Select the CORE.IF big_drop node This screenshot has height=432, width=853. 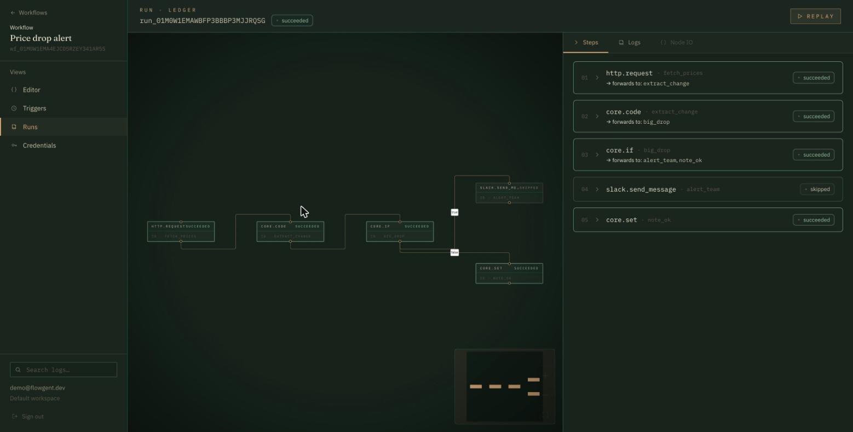pos(400,232)
